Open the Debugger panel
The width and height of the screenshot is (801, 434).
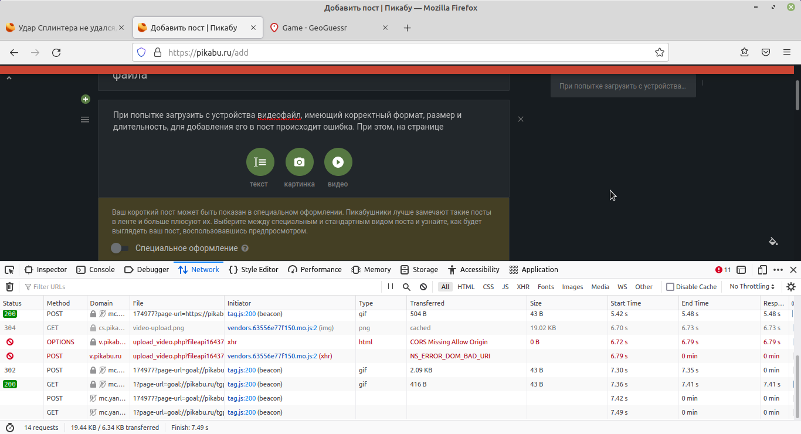click(147, 270)
